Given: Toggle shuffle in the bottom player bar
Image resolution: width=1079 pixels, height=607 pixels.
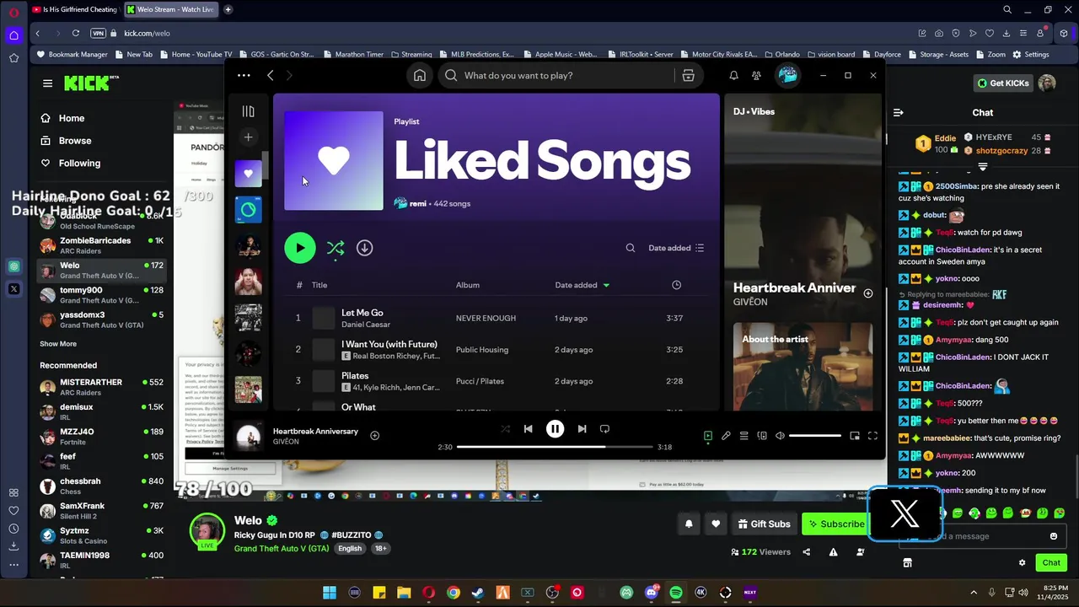Looking at the screenshot, I should (505, 429).
